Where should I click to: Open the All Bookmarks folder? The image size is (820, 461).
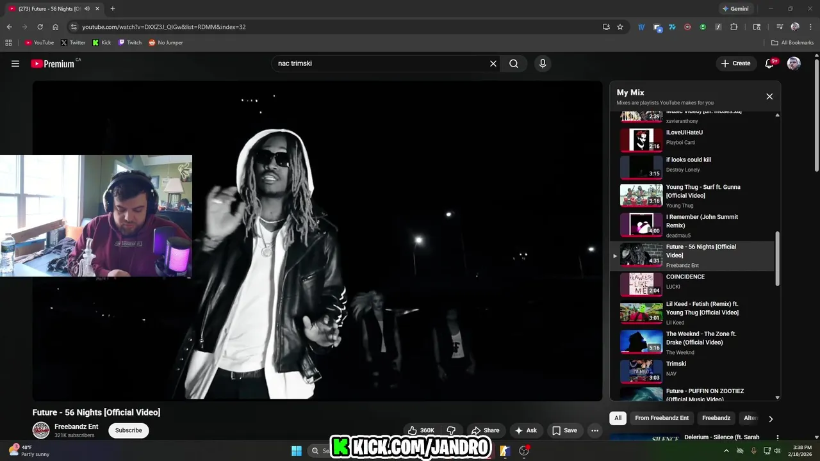(x=792, y=43)
